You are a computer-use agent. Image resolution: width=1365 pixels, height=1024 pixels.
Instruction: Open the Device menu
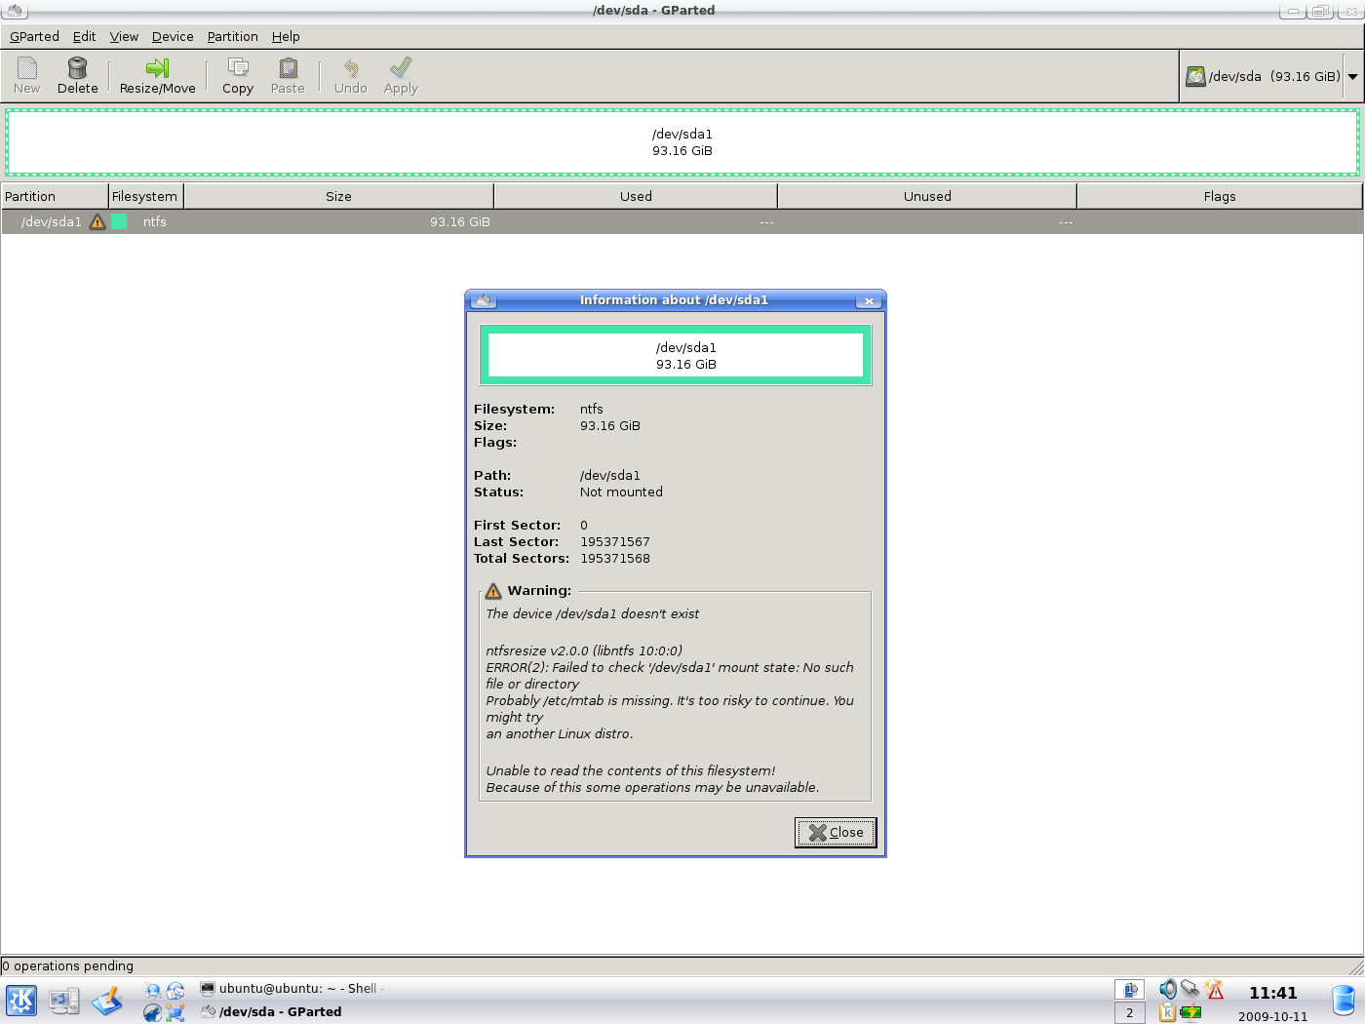point(173,36)
